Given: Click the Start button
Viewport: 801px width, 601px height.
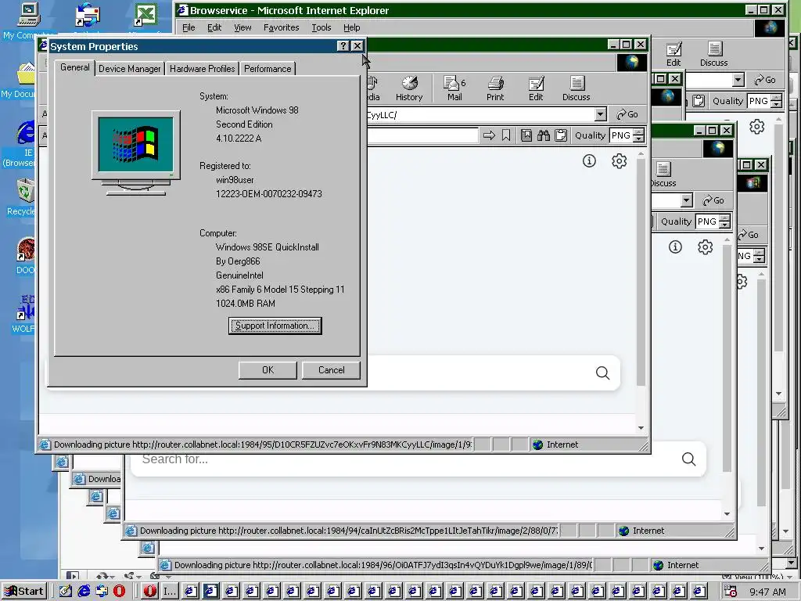Looking at the screenshot, I should click(24, 592).
